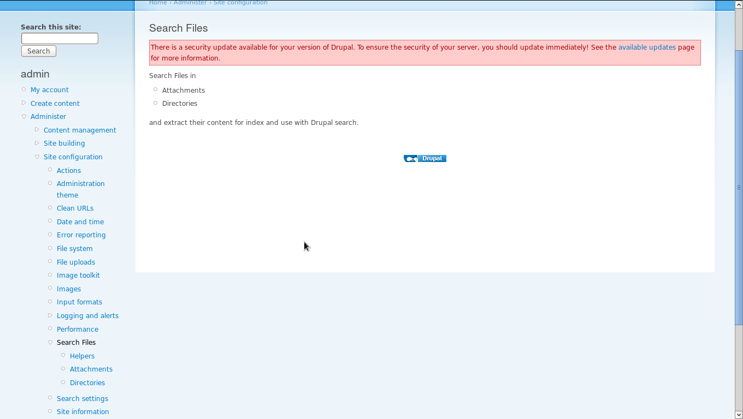Expand the Logging and alerts arrow
This screenshot has width=743, height=419.
50,315
